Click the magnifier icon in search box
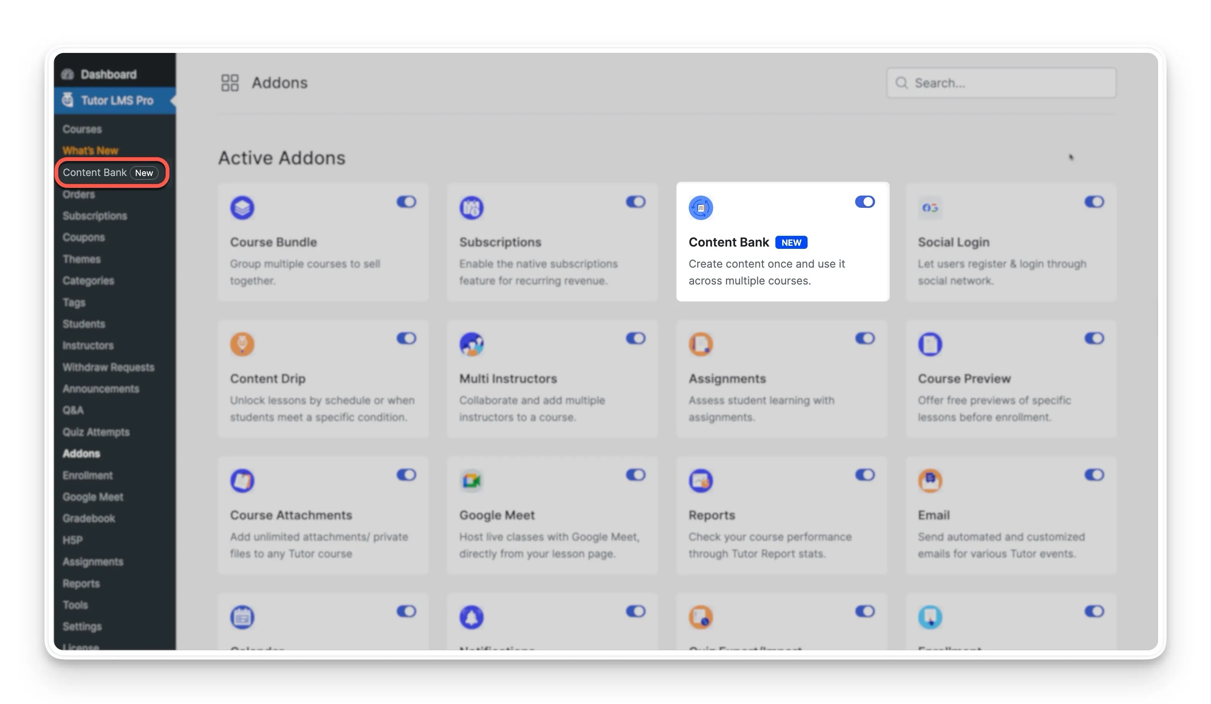This screenshot has height=704, width=1211. click(x=902, y=83)
